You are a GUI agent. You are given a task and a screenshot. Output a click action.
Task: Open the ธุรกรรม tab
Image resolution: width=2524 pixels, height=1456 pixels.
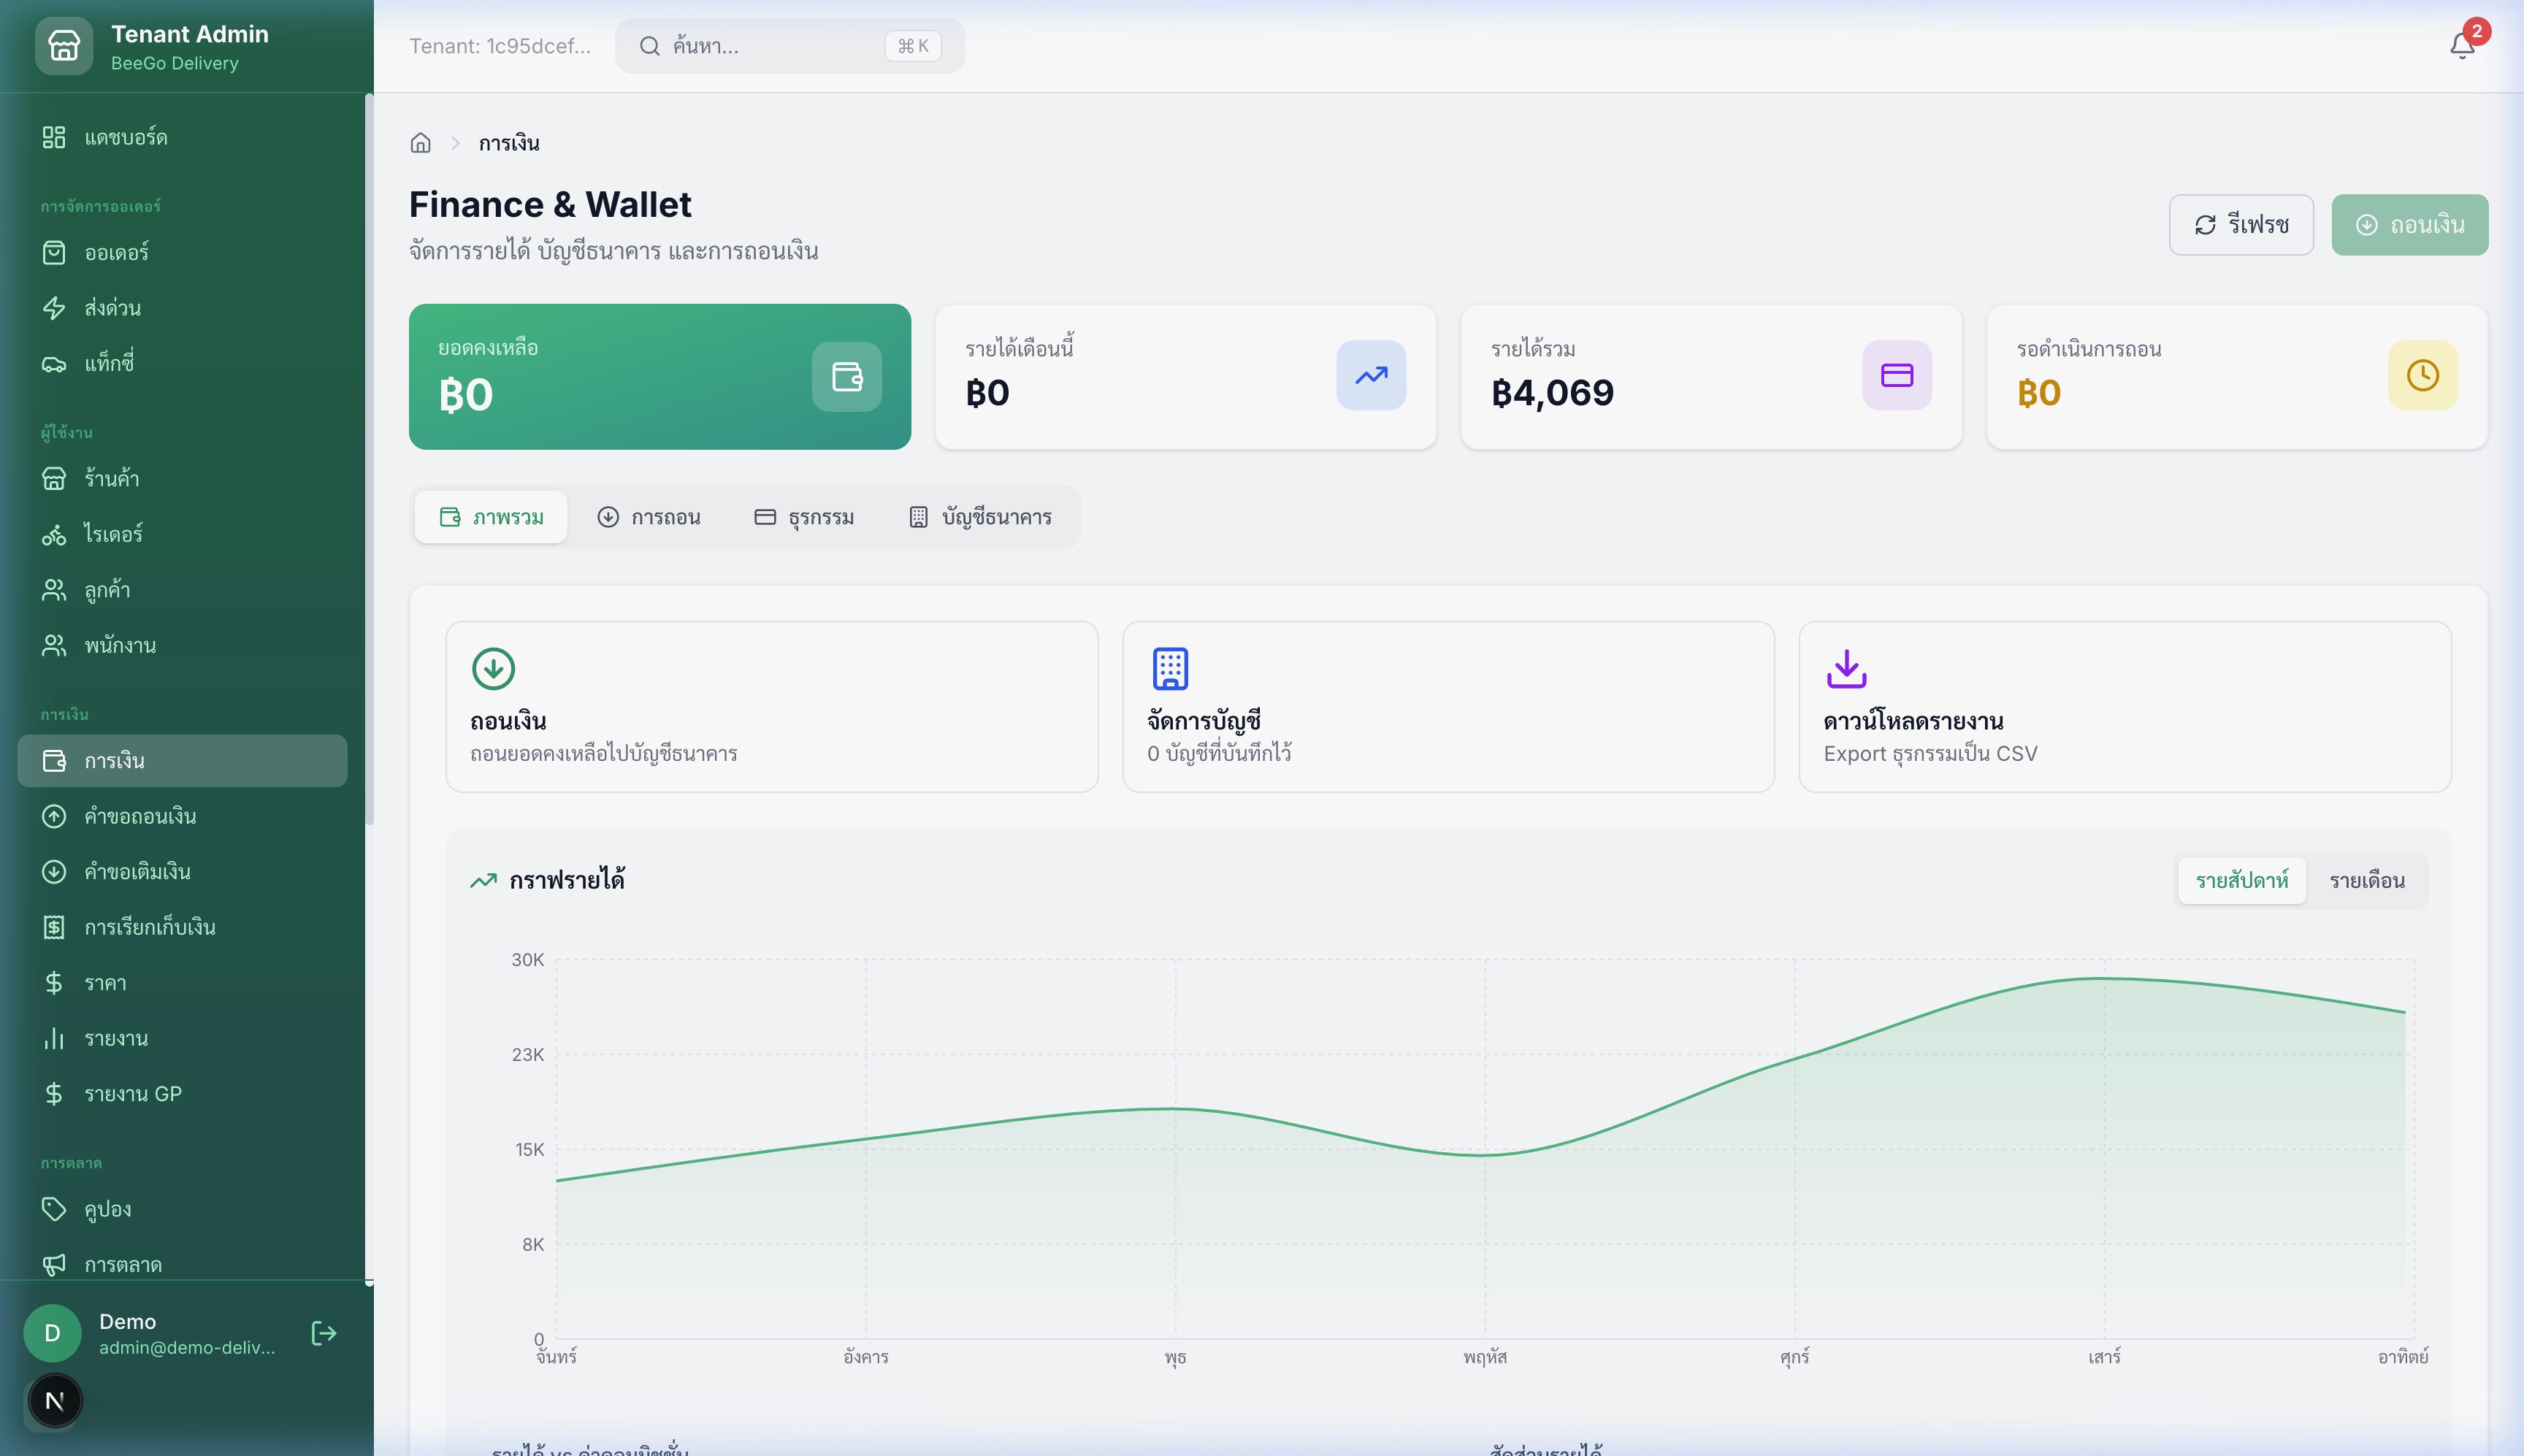pyautogui.click(x=804, y=517)
